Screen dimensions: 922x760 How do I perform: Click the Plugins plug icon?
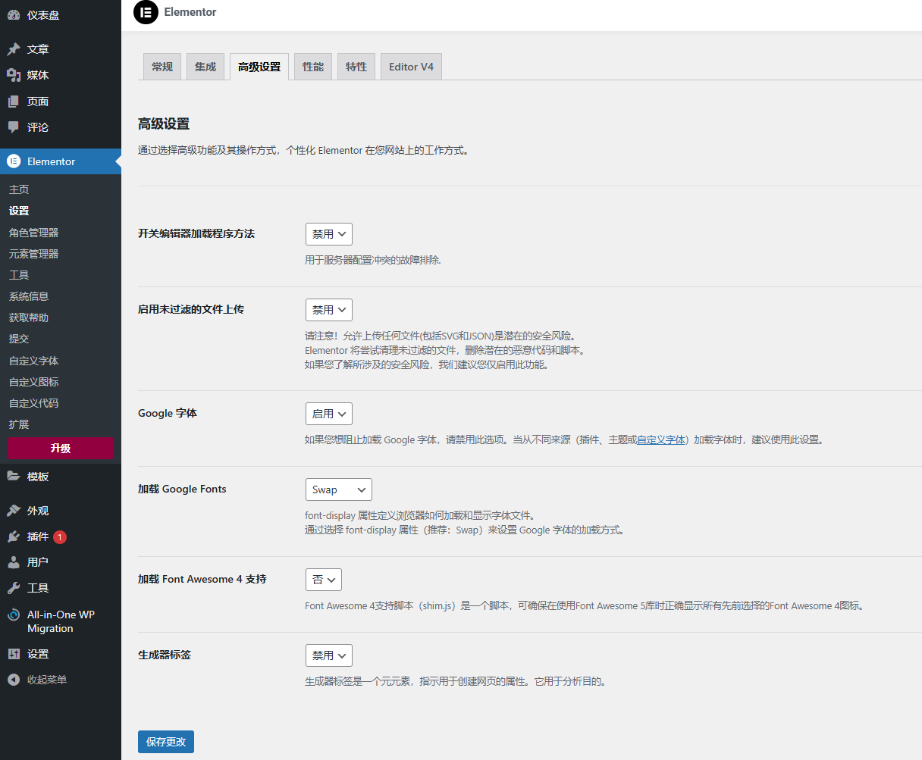[x=14, y=536]
